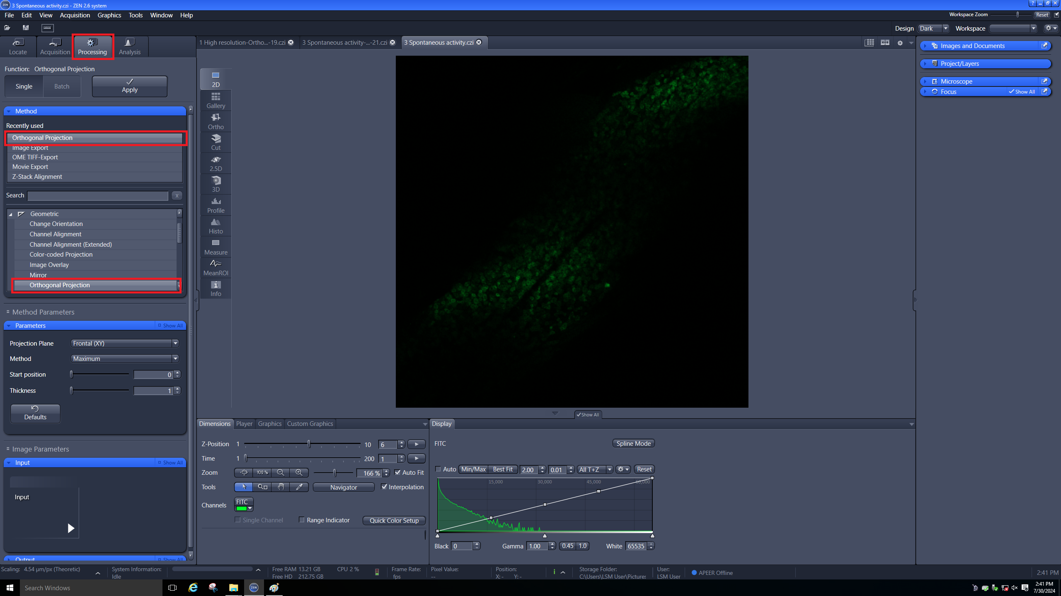Open the MeanROI view
The width and height of the screenshot is (1061, 596).
point(216,267)
